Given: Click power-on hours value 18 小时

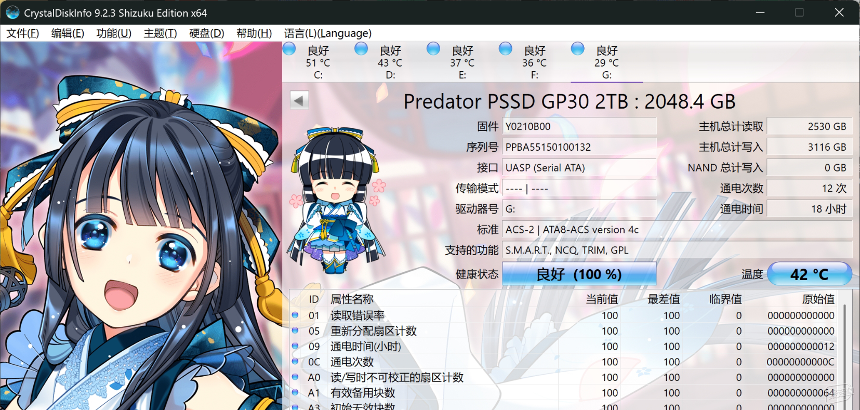Looking at the screenshot, I should click(809, 209).
